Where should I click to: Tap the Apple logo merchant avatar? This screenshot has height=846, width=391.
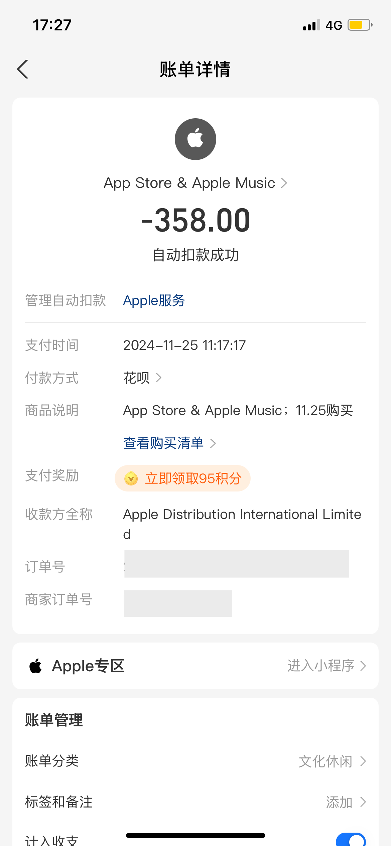(x=195, y=139)
